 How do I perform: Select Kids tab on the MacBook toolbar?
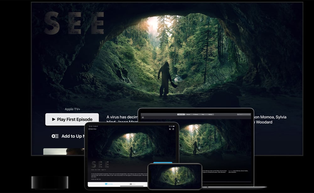pyautogui.click(x=203, y=115)
